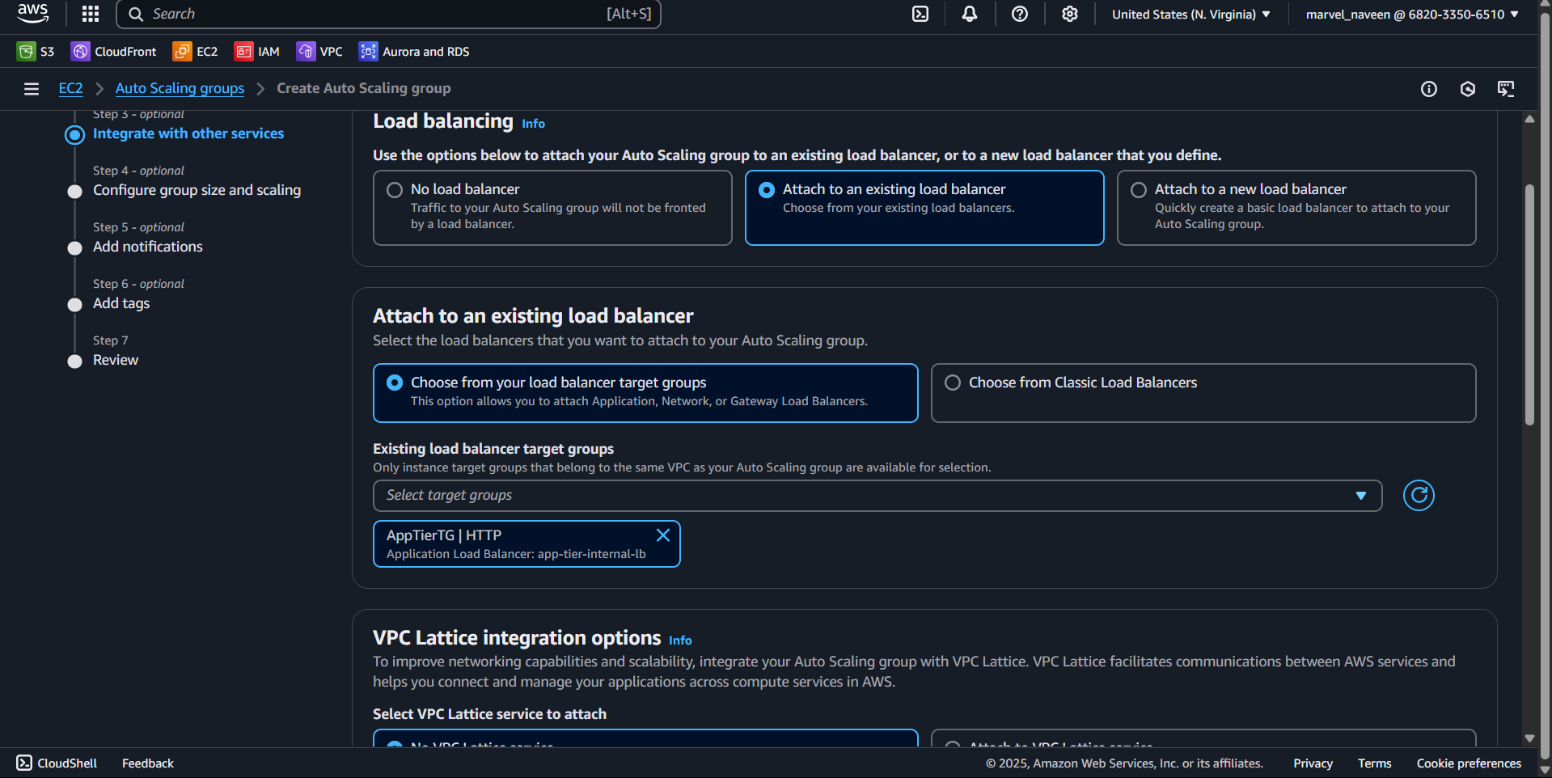Open the Privacy link
The width and height of the screenshot is (1552, 778).
tap(1313, 763)
